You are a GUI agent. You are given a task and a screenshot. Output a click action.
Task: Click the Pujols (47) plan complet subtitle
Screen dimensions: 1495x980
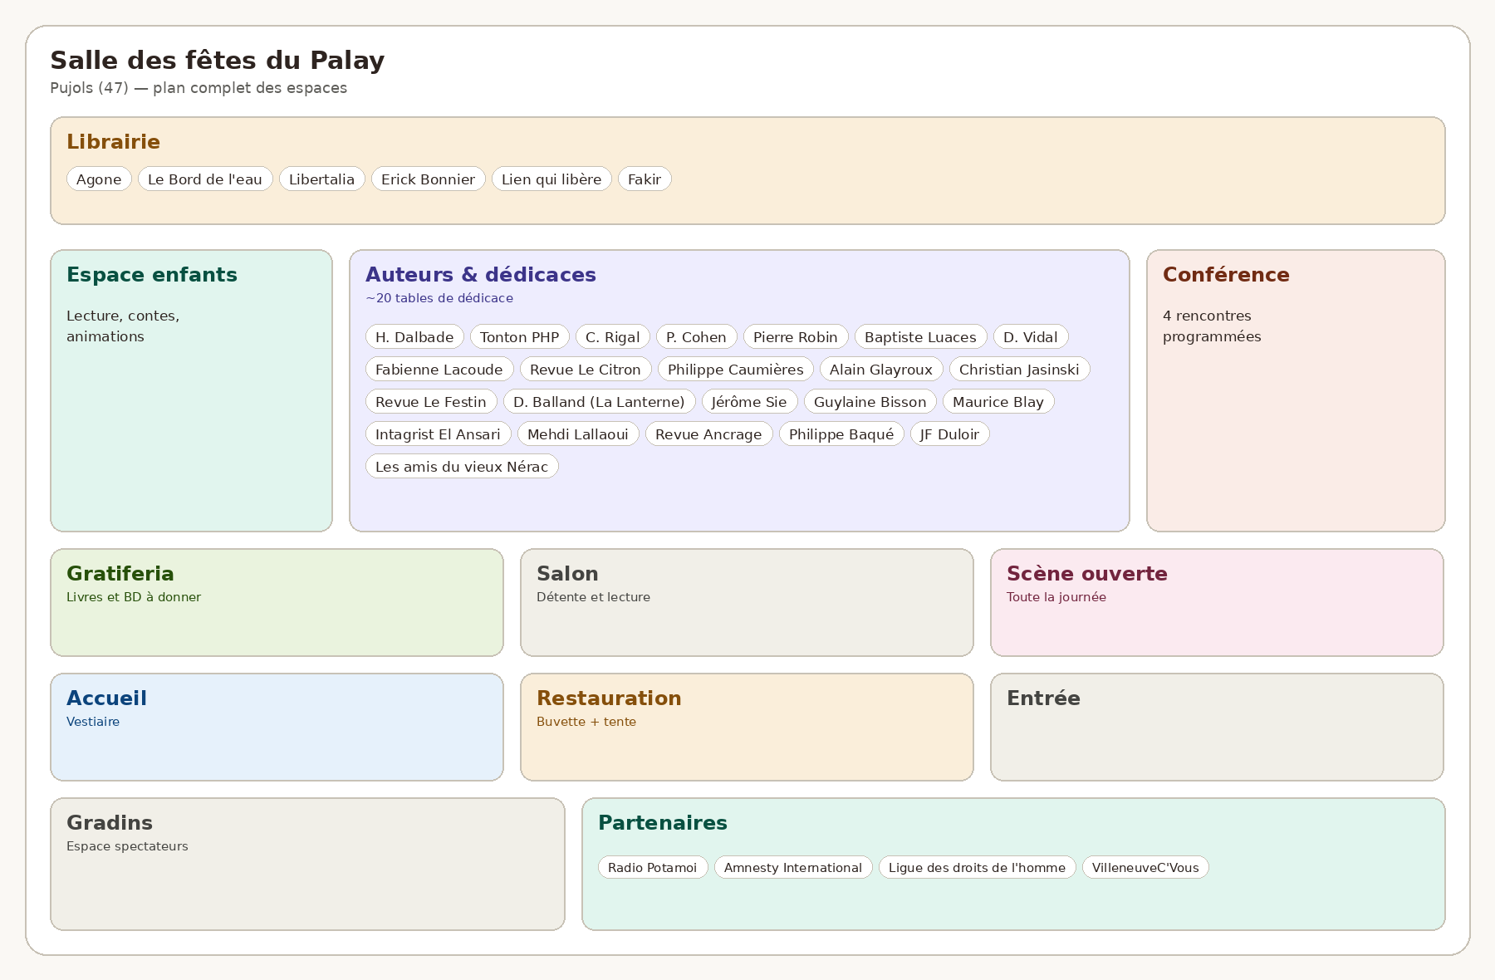point(199,88)
